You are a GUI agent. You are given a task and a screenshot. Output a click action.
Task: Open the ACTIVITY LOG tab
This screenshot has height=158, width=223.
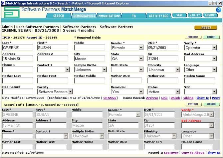point(158,16)
